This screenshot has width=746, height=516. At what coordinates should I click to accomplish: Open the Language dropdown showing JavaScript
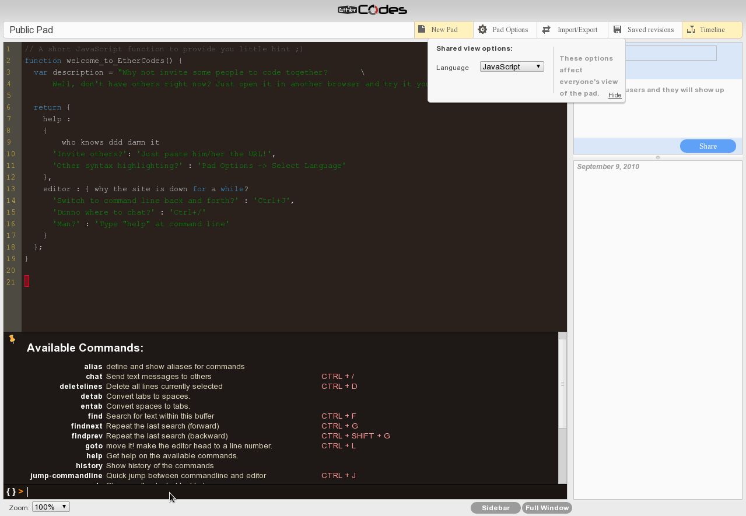[512, 67]
